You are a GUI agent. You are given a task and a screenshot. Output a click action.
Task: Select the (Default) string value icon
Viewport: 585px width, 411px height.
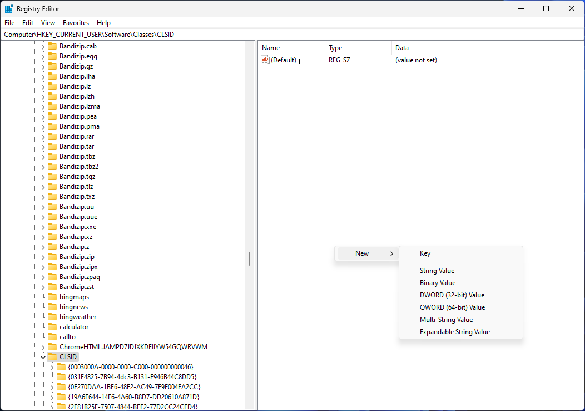point(265,60)
